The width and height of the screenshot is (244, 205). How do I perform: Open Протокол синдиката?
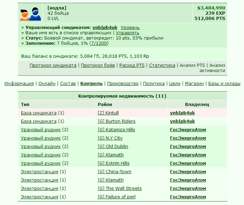coord(53,65)
